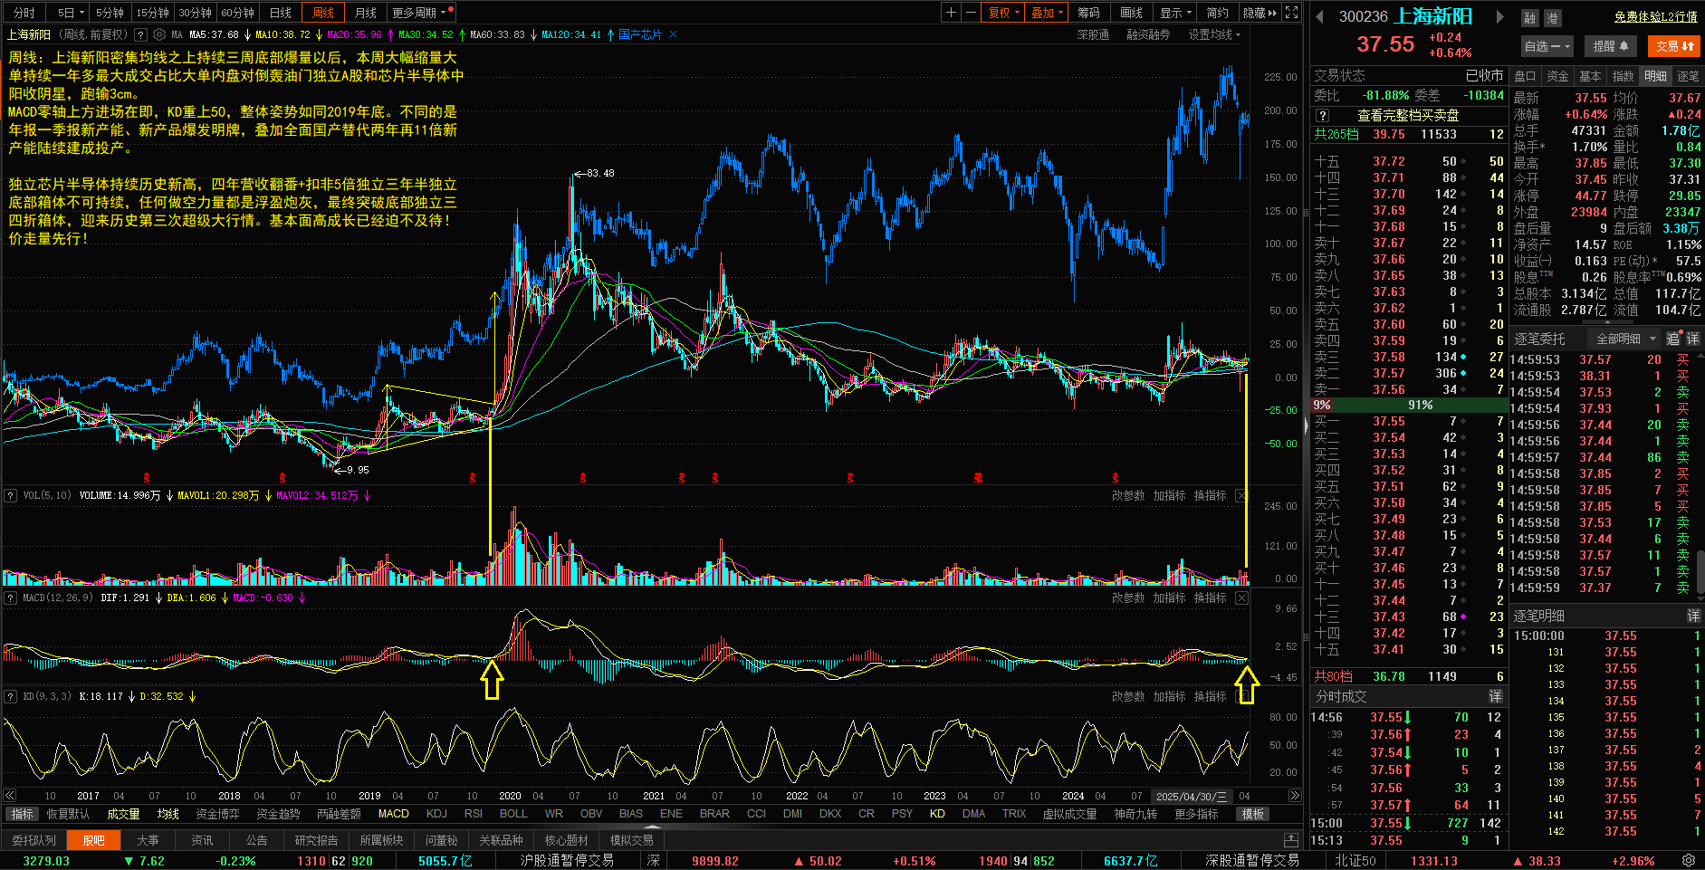The width and height of the screenshot is (1705, 870).
Task: Go to next stock arrow
Action: [1499, 16]
